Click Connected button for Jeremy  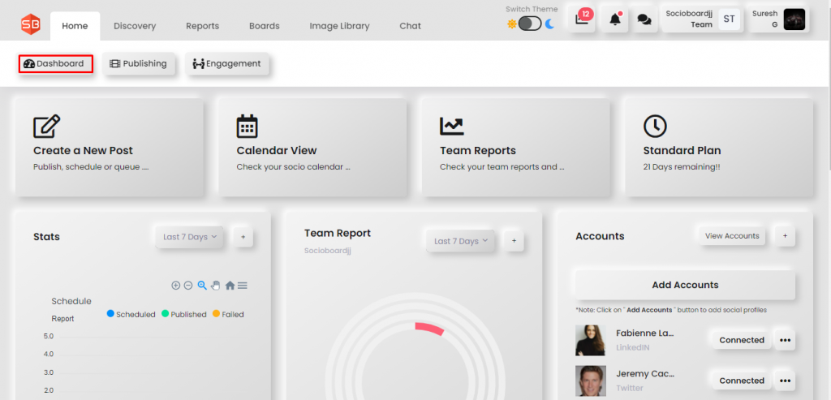(742, 381)
